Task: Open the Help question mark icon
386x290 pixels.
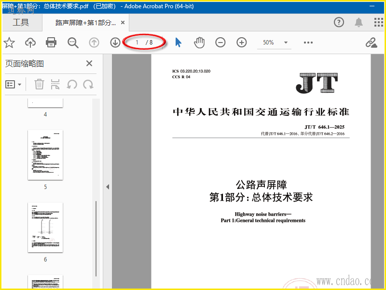Action: [339, 22]
